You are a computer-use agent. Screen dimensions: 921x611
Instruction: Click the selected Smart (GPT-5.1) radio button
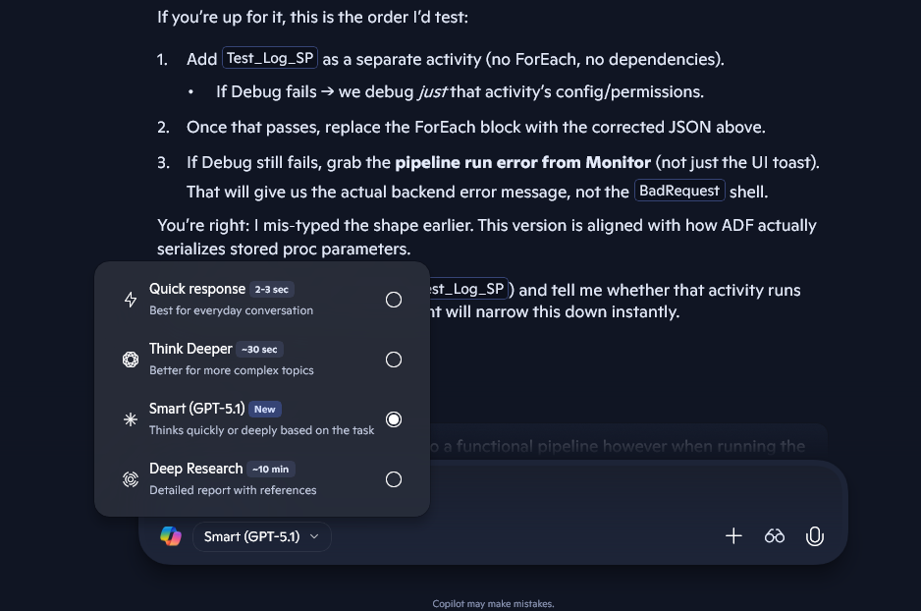[x=394, y=419]
